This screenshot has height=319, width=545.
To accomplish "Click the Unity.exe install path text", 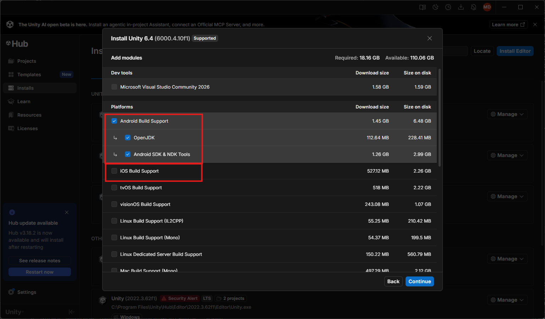I will click(181, 307).
